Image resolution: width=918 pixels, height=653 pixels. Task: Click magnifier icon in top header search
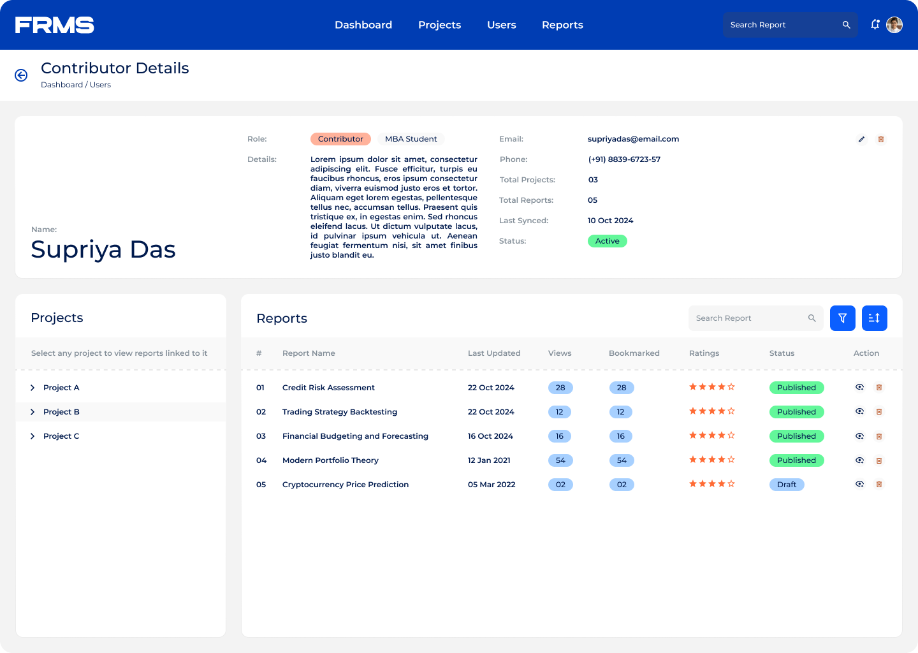(846, 25)
